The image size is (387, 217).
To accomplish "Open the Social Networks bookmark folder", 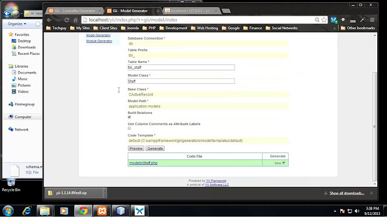I will 282,28.
